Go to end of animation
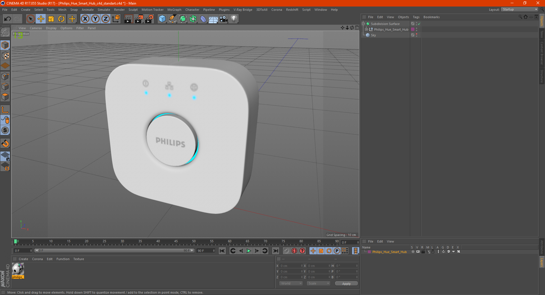545x295 pixels. pyautogui.click(x=275, y=251)
